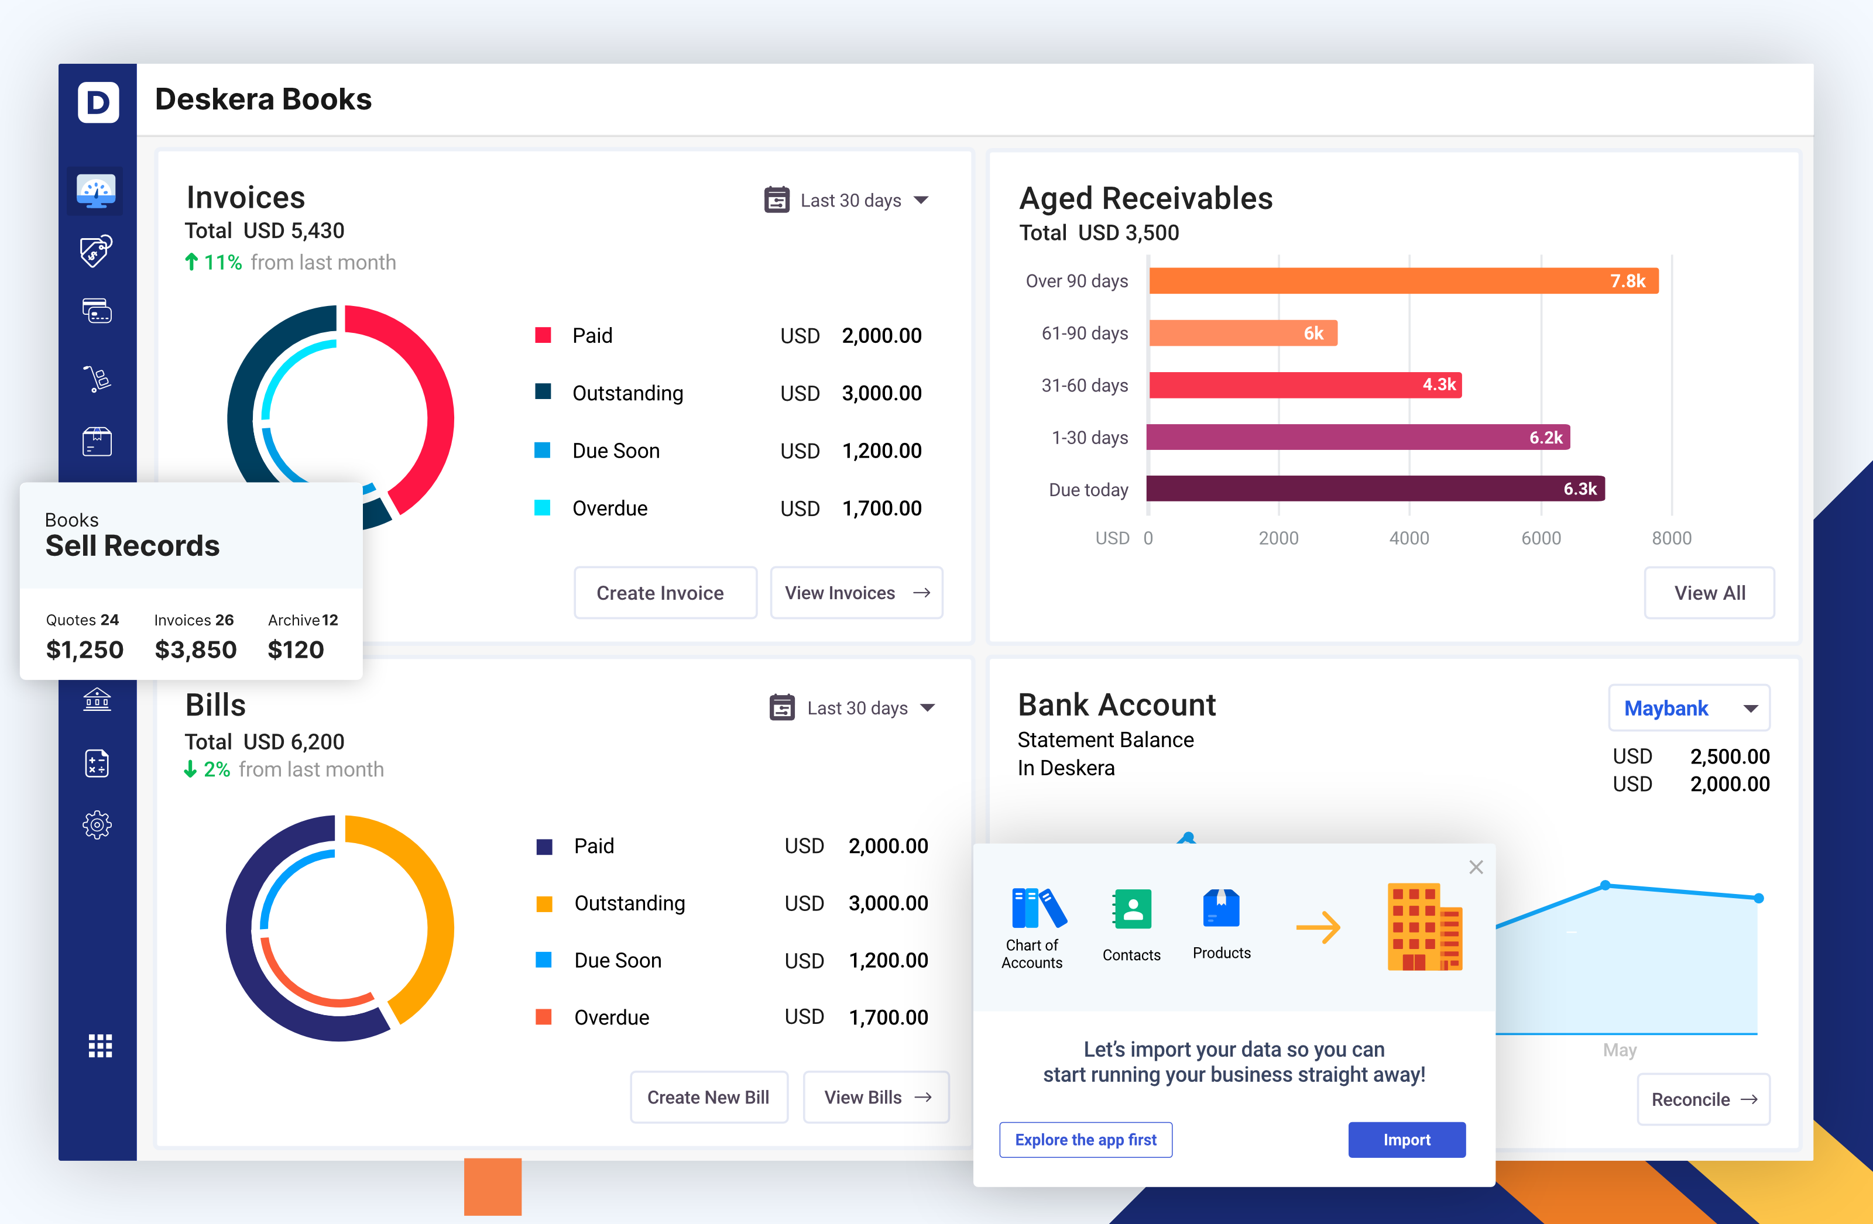Viewport: 1873px width, 1224px height.
Task: Click the Create Invoice button
Action: (x=664, y=593)
